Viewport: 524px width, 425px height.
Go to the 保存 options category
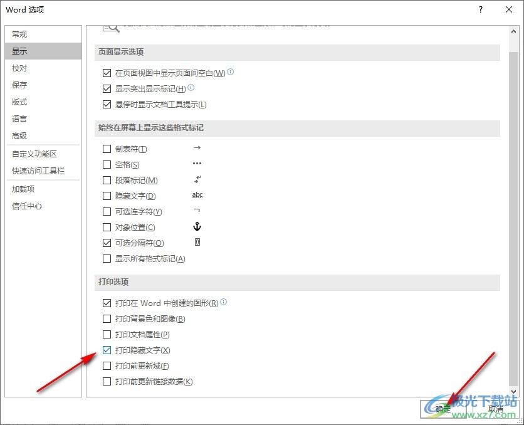[43, 85]
